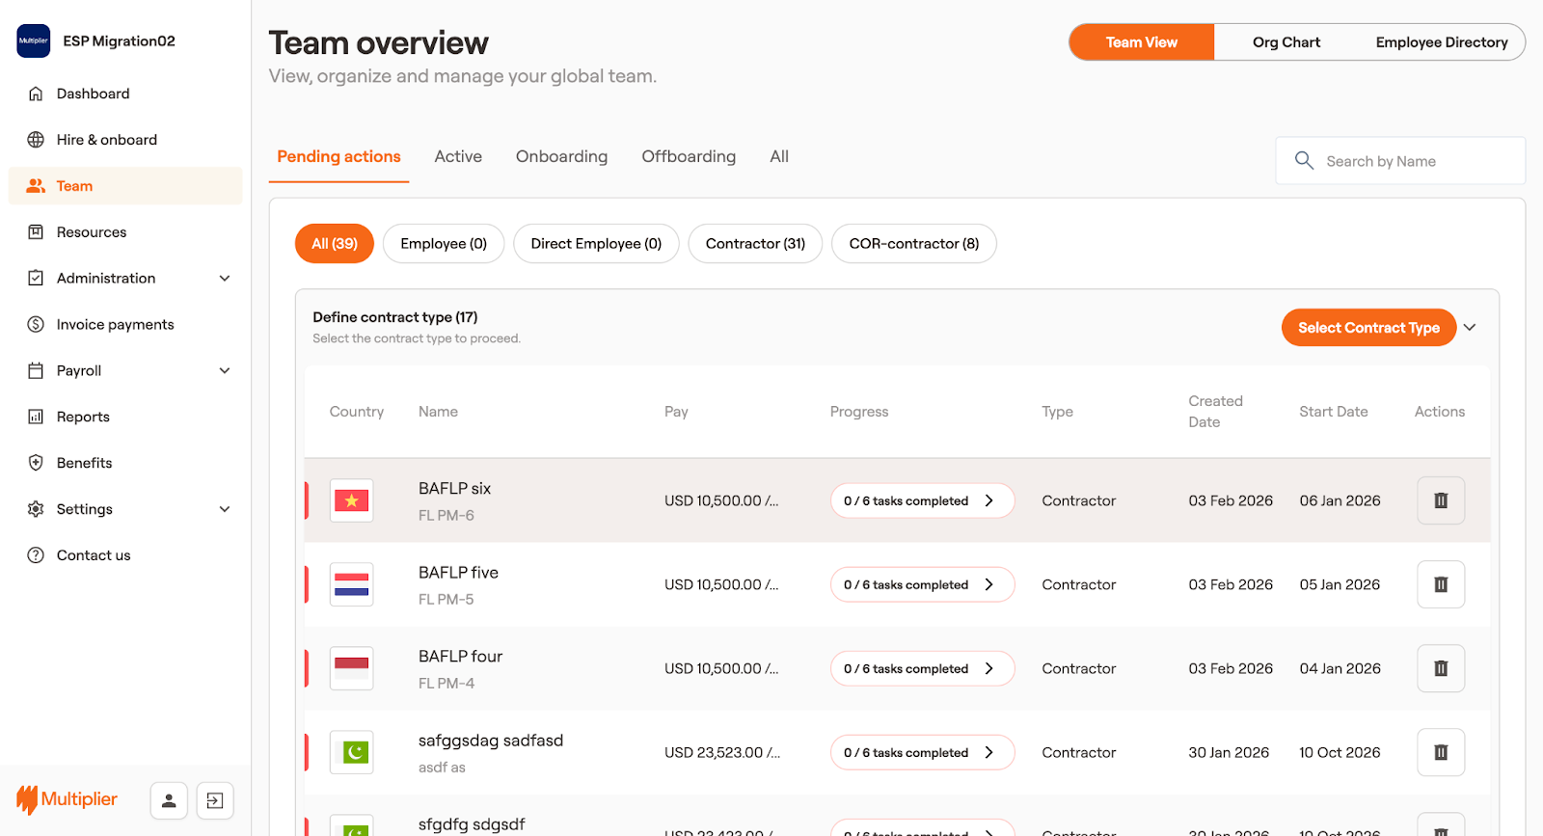Click the logout icon beside profile button

click(x=215, y=800)
